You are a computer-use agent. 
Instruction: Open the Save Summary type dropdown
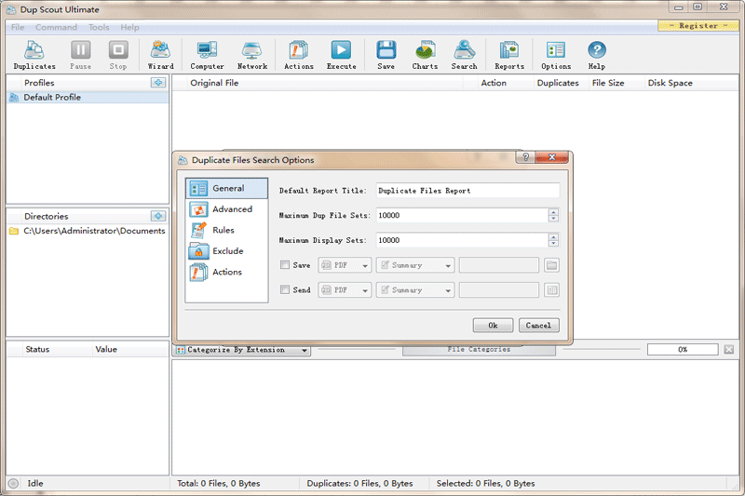[415, 265]
